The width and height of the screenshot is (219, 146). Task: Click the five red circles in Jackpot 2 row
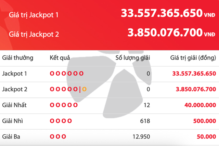[64, 89]
